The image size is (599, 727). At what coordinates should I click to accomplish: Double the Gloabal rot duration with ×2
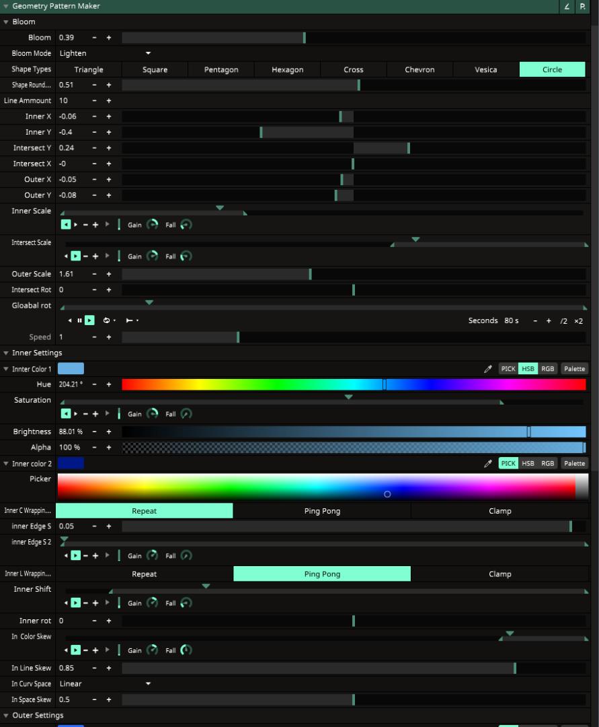click(x=579, y=321)
